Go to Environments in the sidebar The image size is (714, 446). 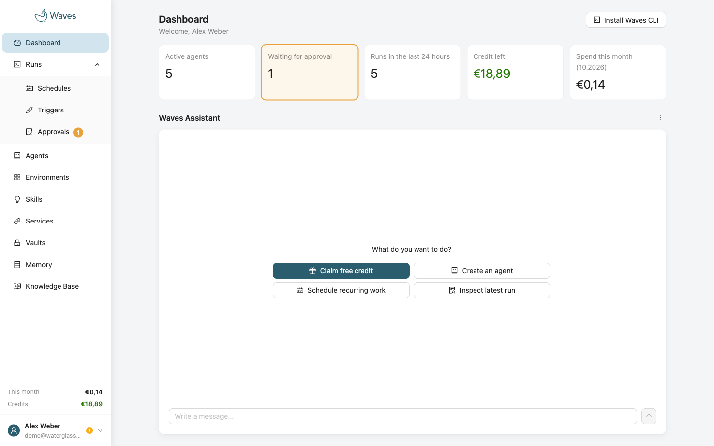tap(55, 177)
